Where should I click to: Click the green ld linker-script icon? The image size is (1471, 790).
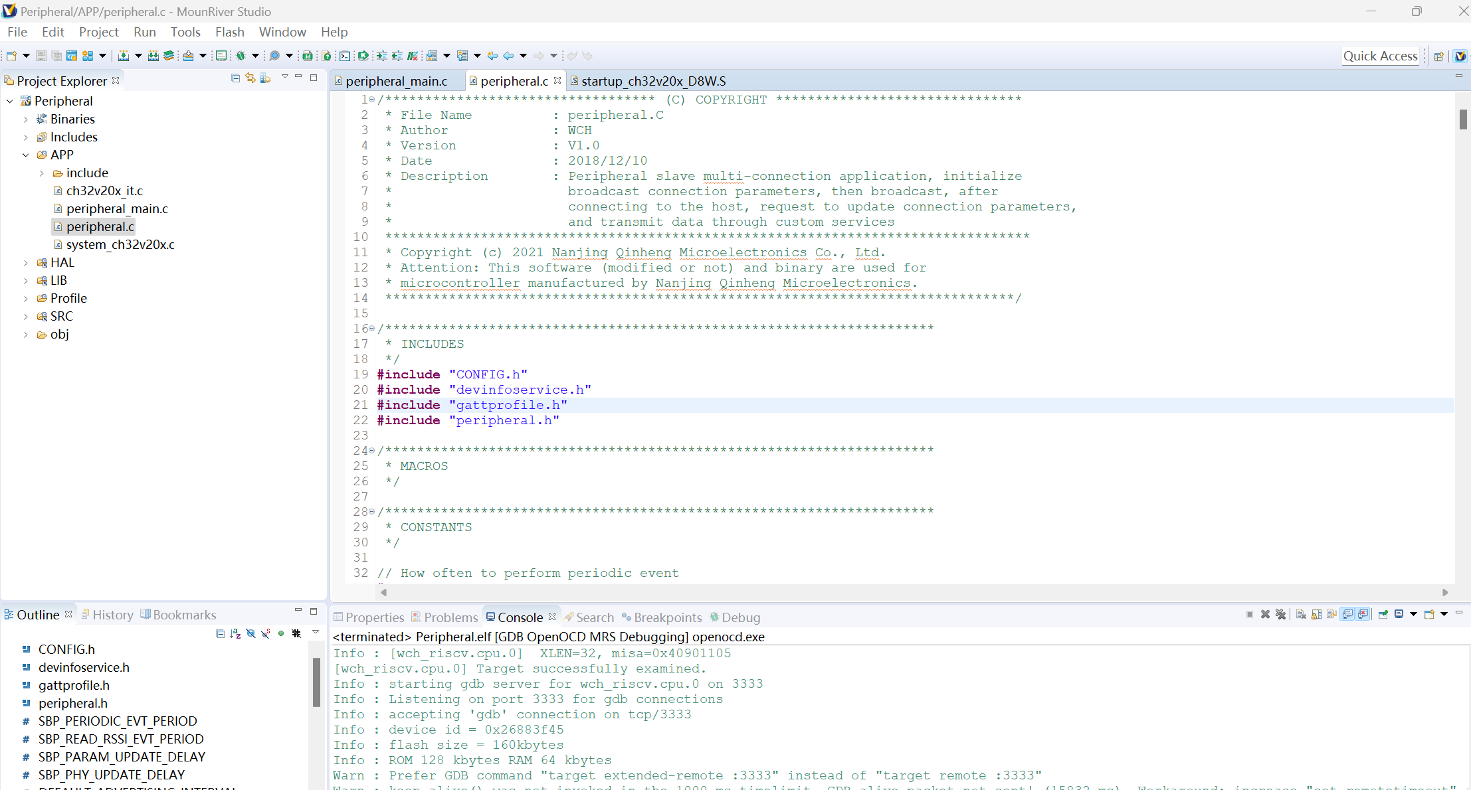(308, 56)
